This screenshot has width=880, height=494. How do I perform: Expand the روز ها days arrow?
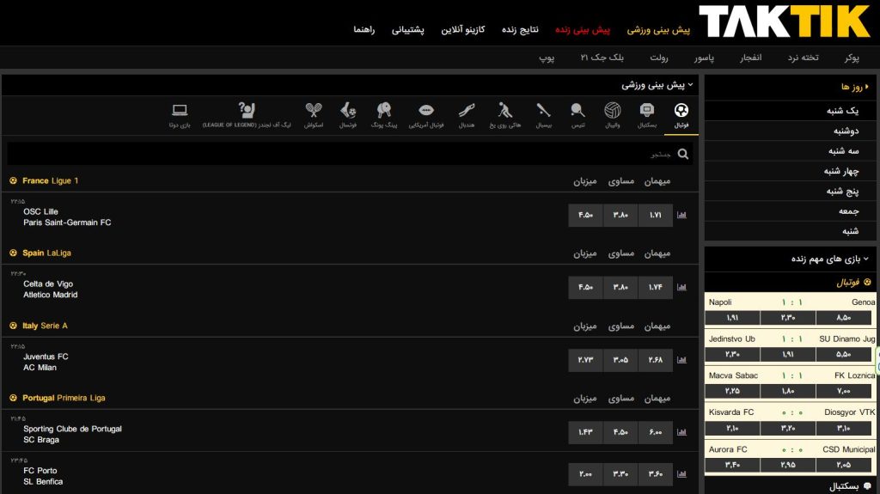click(867, 87)
